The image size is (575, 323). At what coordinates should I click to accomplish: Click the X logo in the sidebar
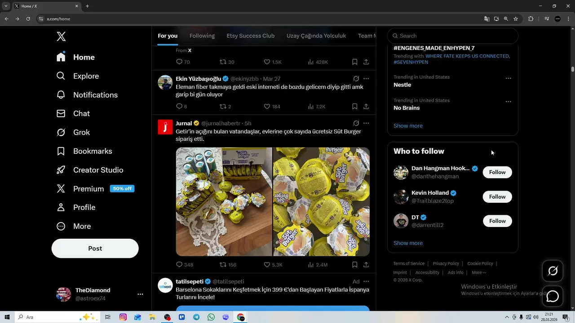(x=61, y=37)
